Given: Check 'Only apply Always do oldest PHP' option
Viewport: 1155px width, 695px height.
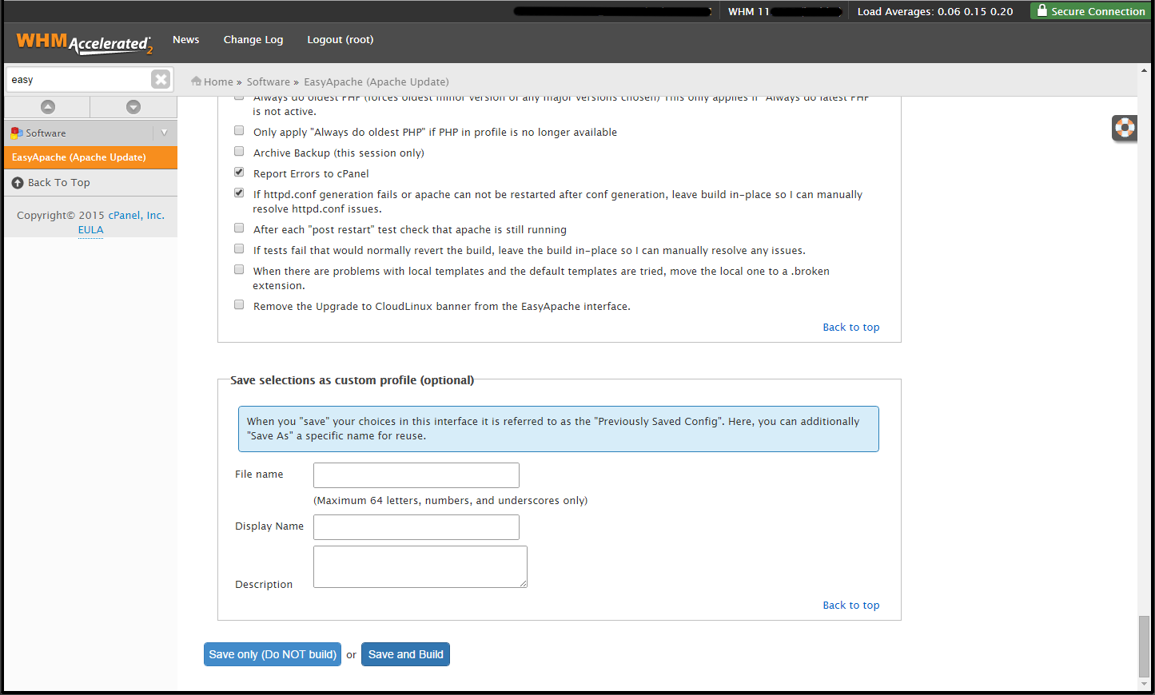Looking at the screenshot, I should 239,130.
